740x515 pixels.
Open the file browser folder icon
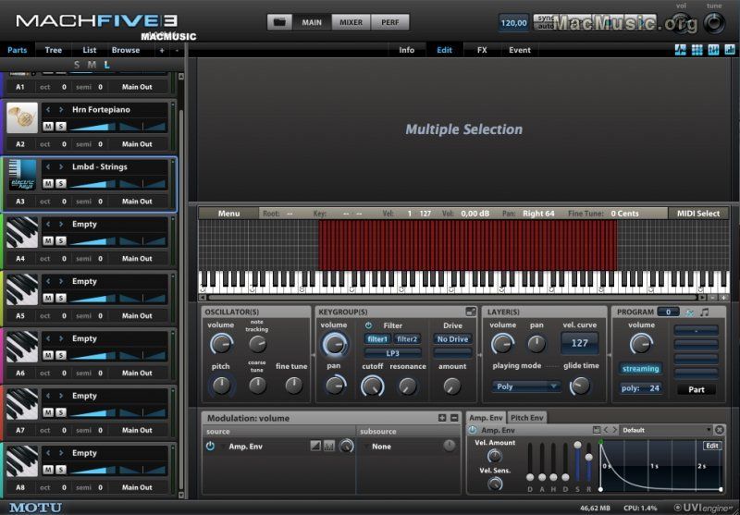pos(279,22)
